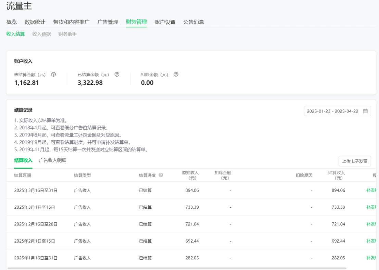This screenshot has height=270, width=379.
Task: Open 公告消息 tab
Action: [x=194, y=22]
